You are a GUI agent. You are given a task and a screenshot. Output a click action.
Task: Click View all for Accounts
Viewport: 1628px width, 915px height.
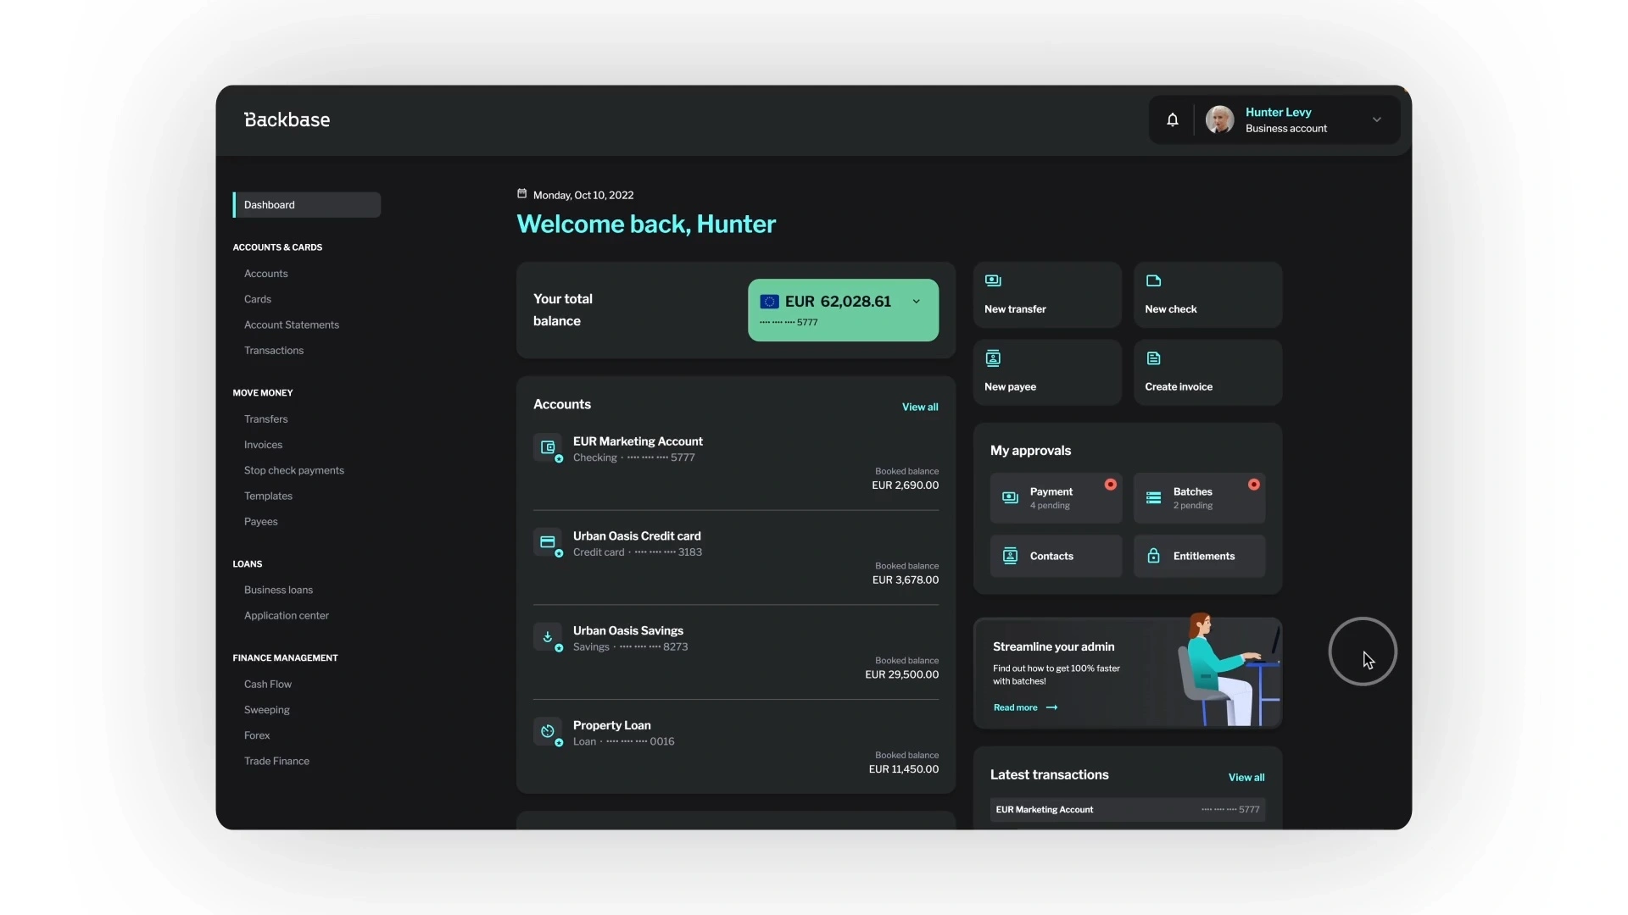click(x=919, y=408)
